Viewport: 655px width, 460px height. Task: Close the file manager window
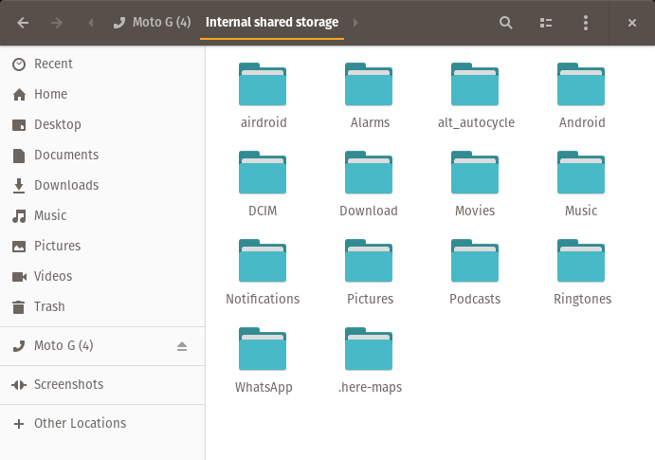point(632,23)
